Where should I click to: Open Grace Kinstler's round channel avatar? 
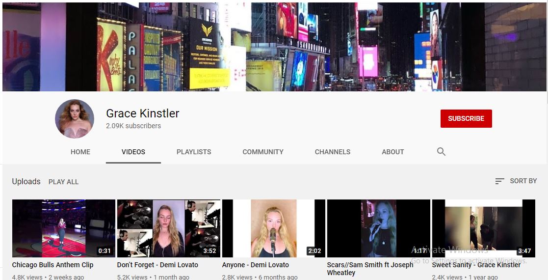75,119
